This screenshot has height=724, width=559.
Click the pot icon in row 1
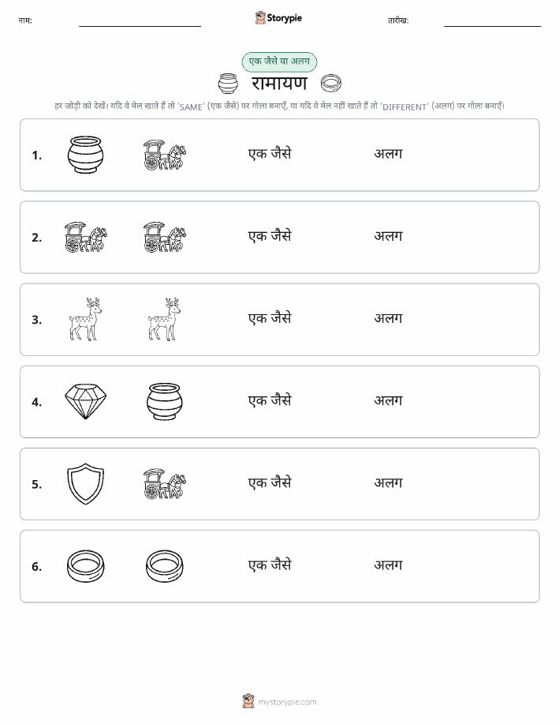click(85, 155)
